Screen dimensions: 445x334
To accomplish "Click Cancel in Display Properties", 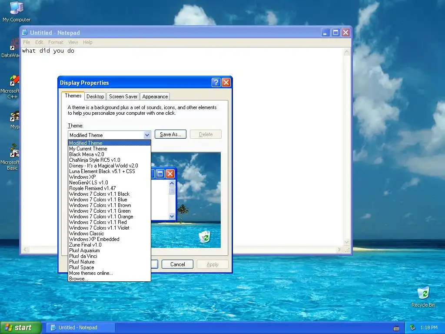I will click(177, 264).
